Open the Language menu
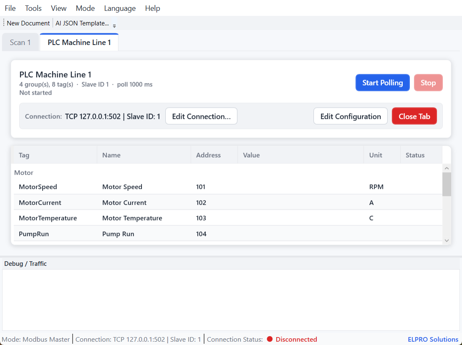 click(120, 8)
